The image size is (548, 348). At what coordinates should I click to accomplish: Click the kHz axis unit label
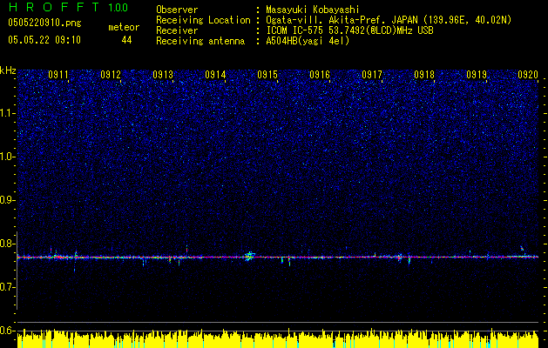tap(8, 70)
